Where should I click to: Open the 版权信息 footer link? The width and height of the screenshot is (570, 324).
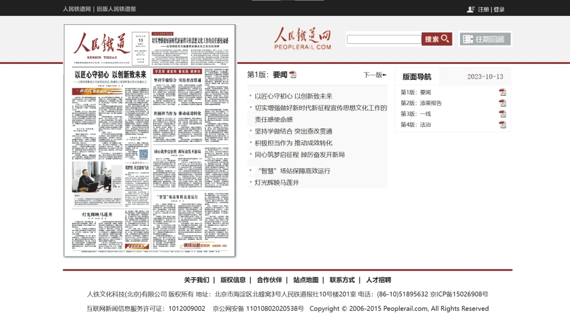coord(233,280)
